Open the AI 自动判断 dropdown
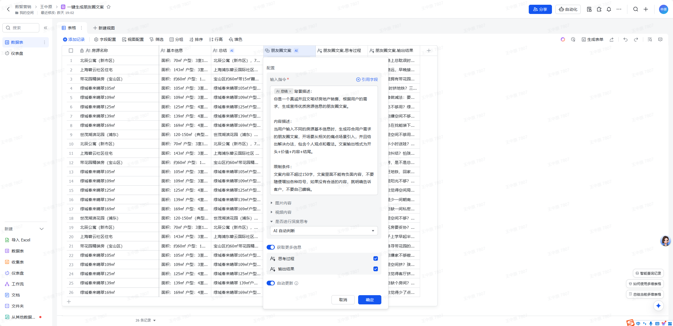 click(x=324, y=231)
